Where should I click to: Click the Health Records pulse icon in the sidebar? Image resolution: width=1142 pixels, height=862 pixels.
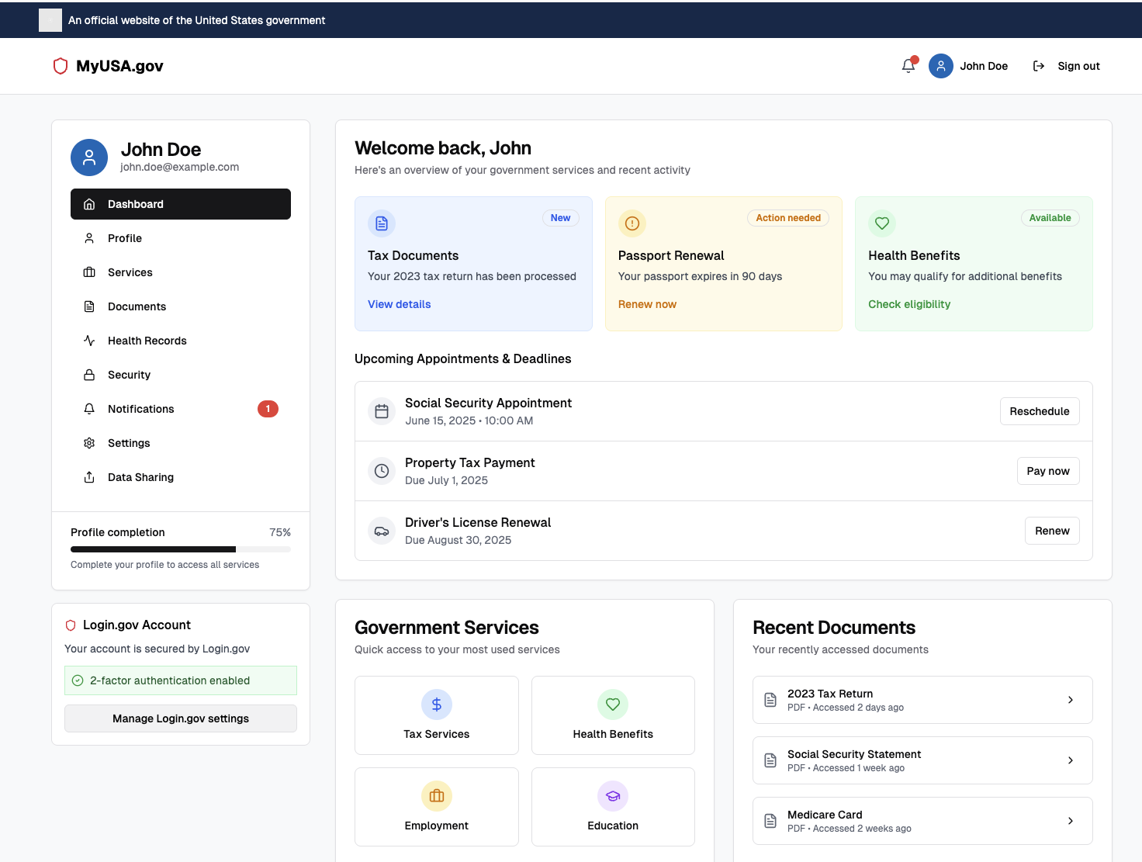[89, 341]
